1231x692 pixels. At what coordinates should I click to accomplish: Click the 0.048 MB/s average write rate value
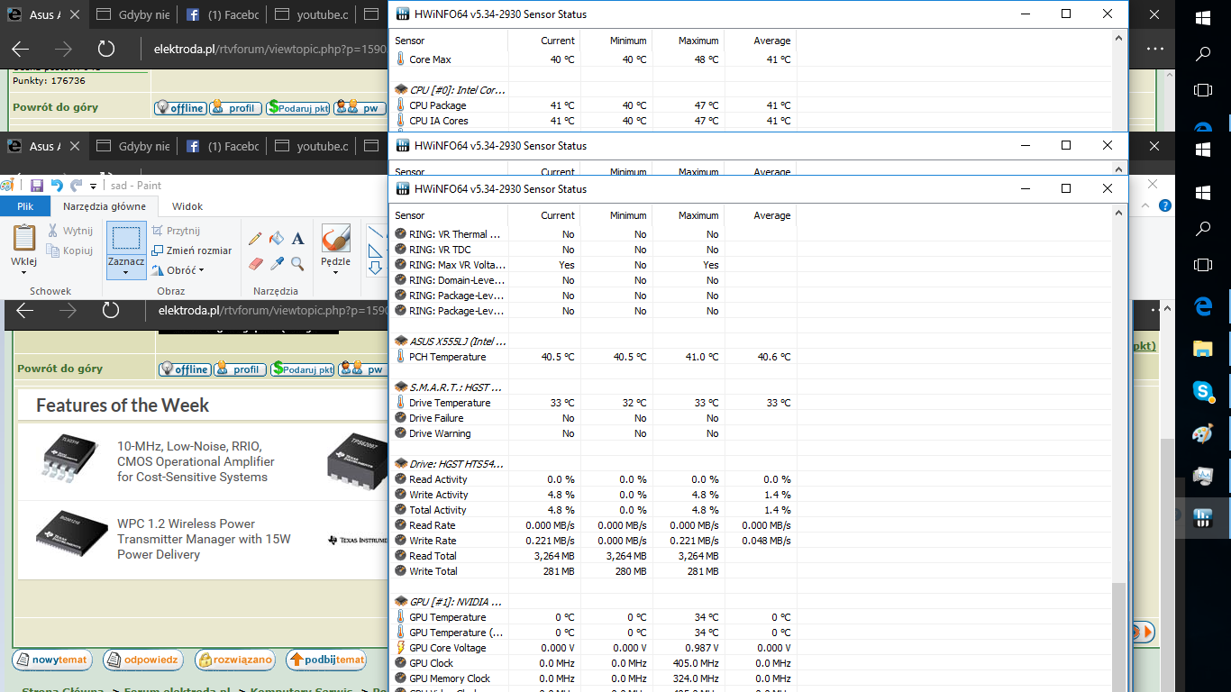[767, 541]
